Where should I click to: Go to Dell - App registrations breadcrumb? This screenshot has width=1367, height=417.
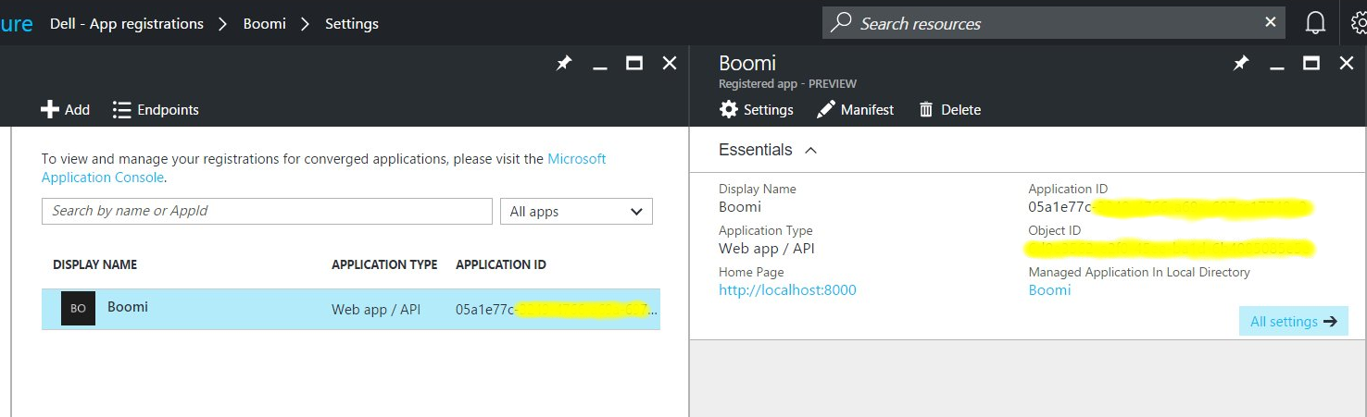click(x=126, y=23)
